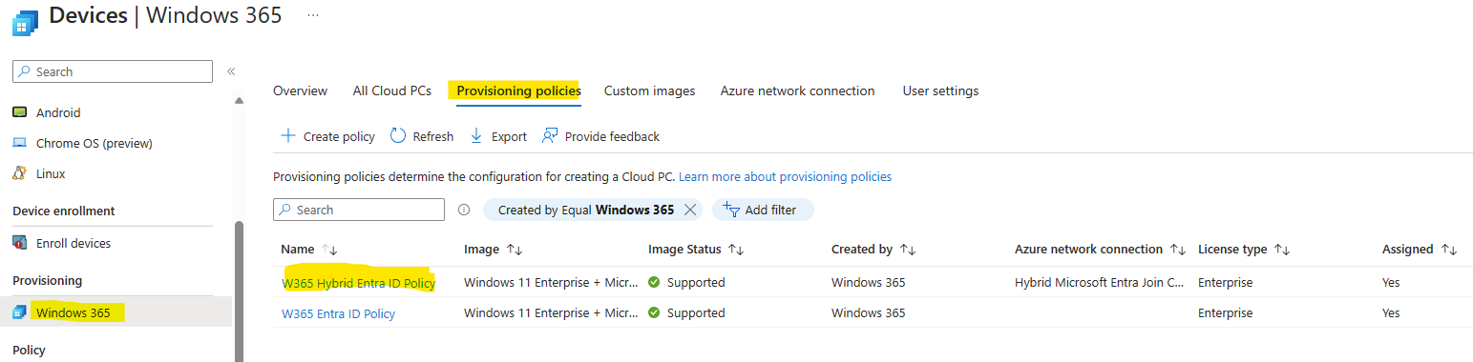Click the info icon next to table search
The image size is (1473, 362).
tap(464, 210)
